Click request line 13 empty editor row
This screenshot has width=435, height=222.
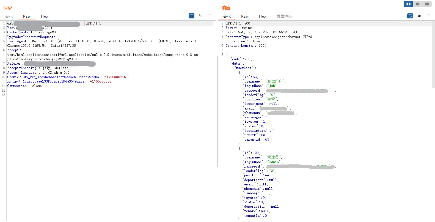[x=110, y=95]
